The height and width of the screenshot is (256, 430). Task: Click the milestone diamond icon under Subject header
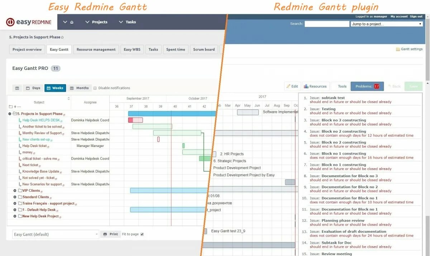(x=15, y=107)
